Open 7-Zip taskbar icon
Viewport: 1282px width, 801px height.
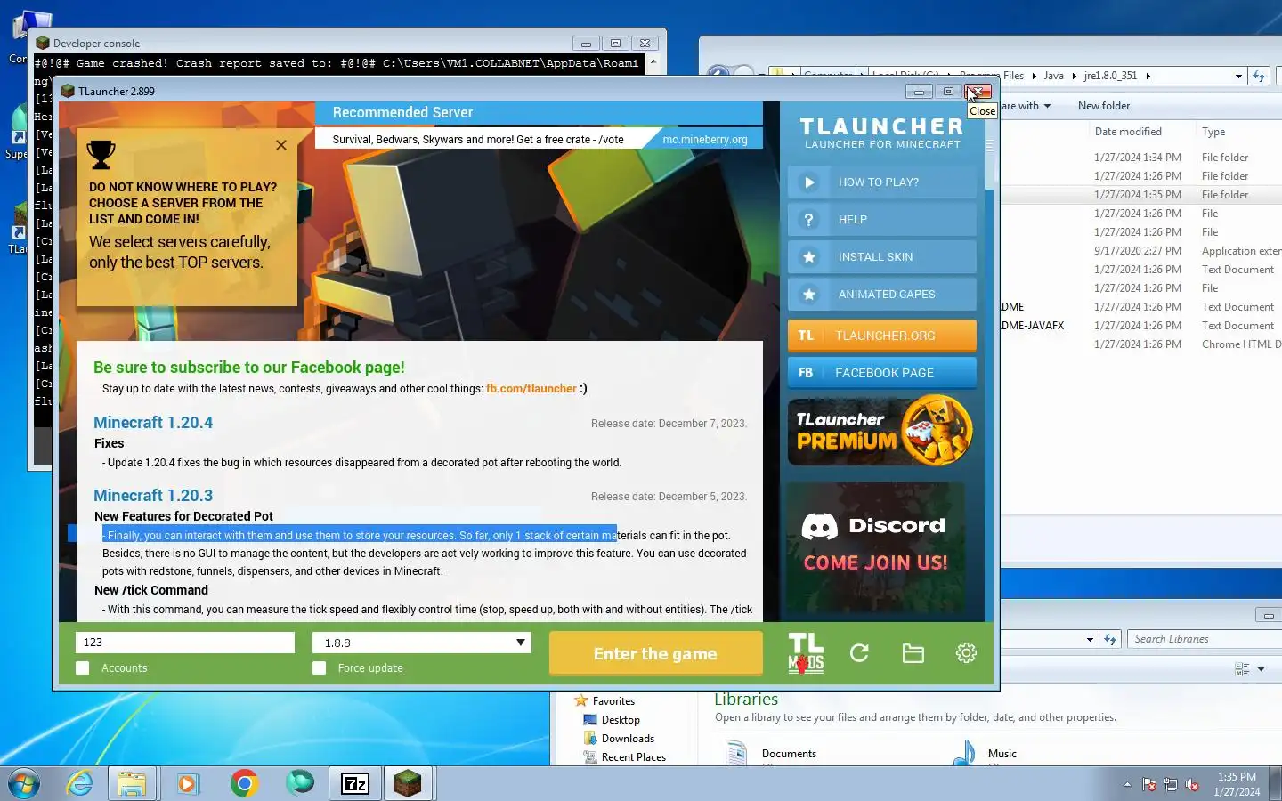pos(355,783)
